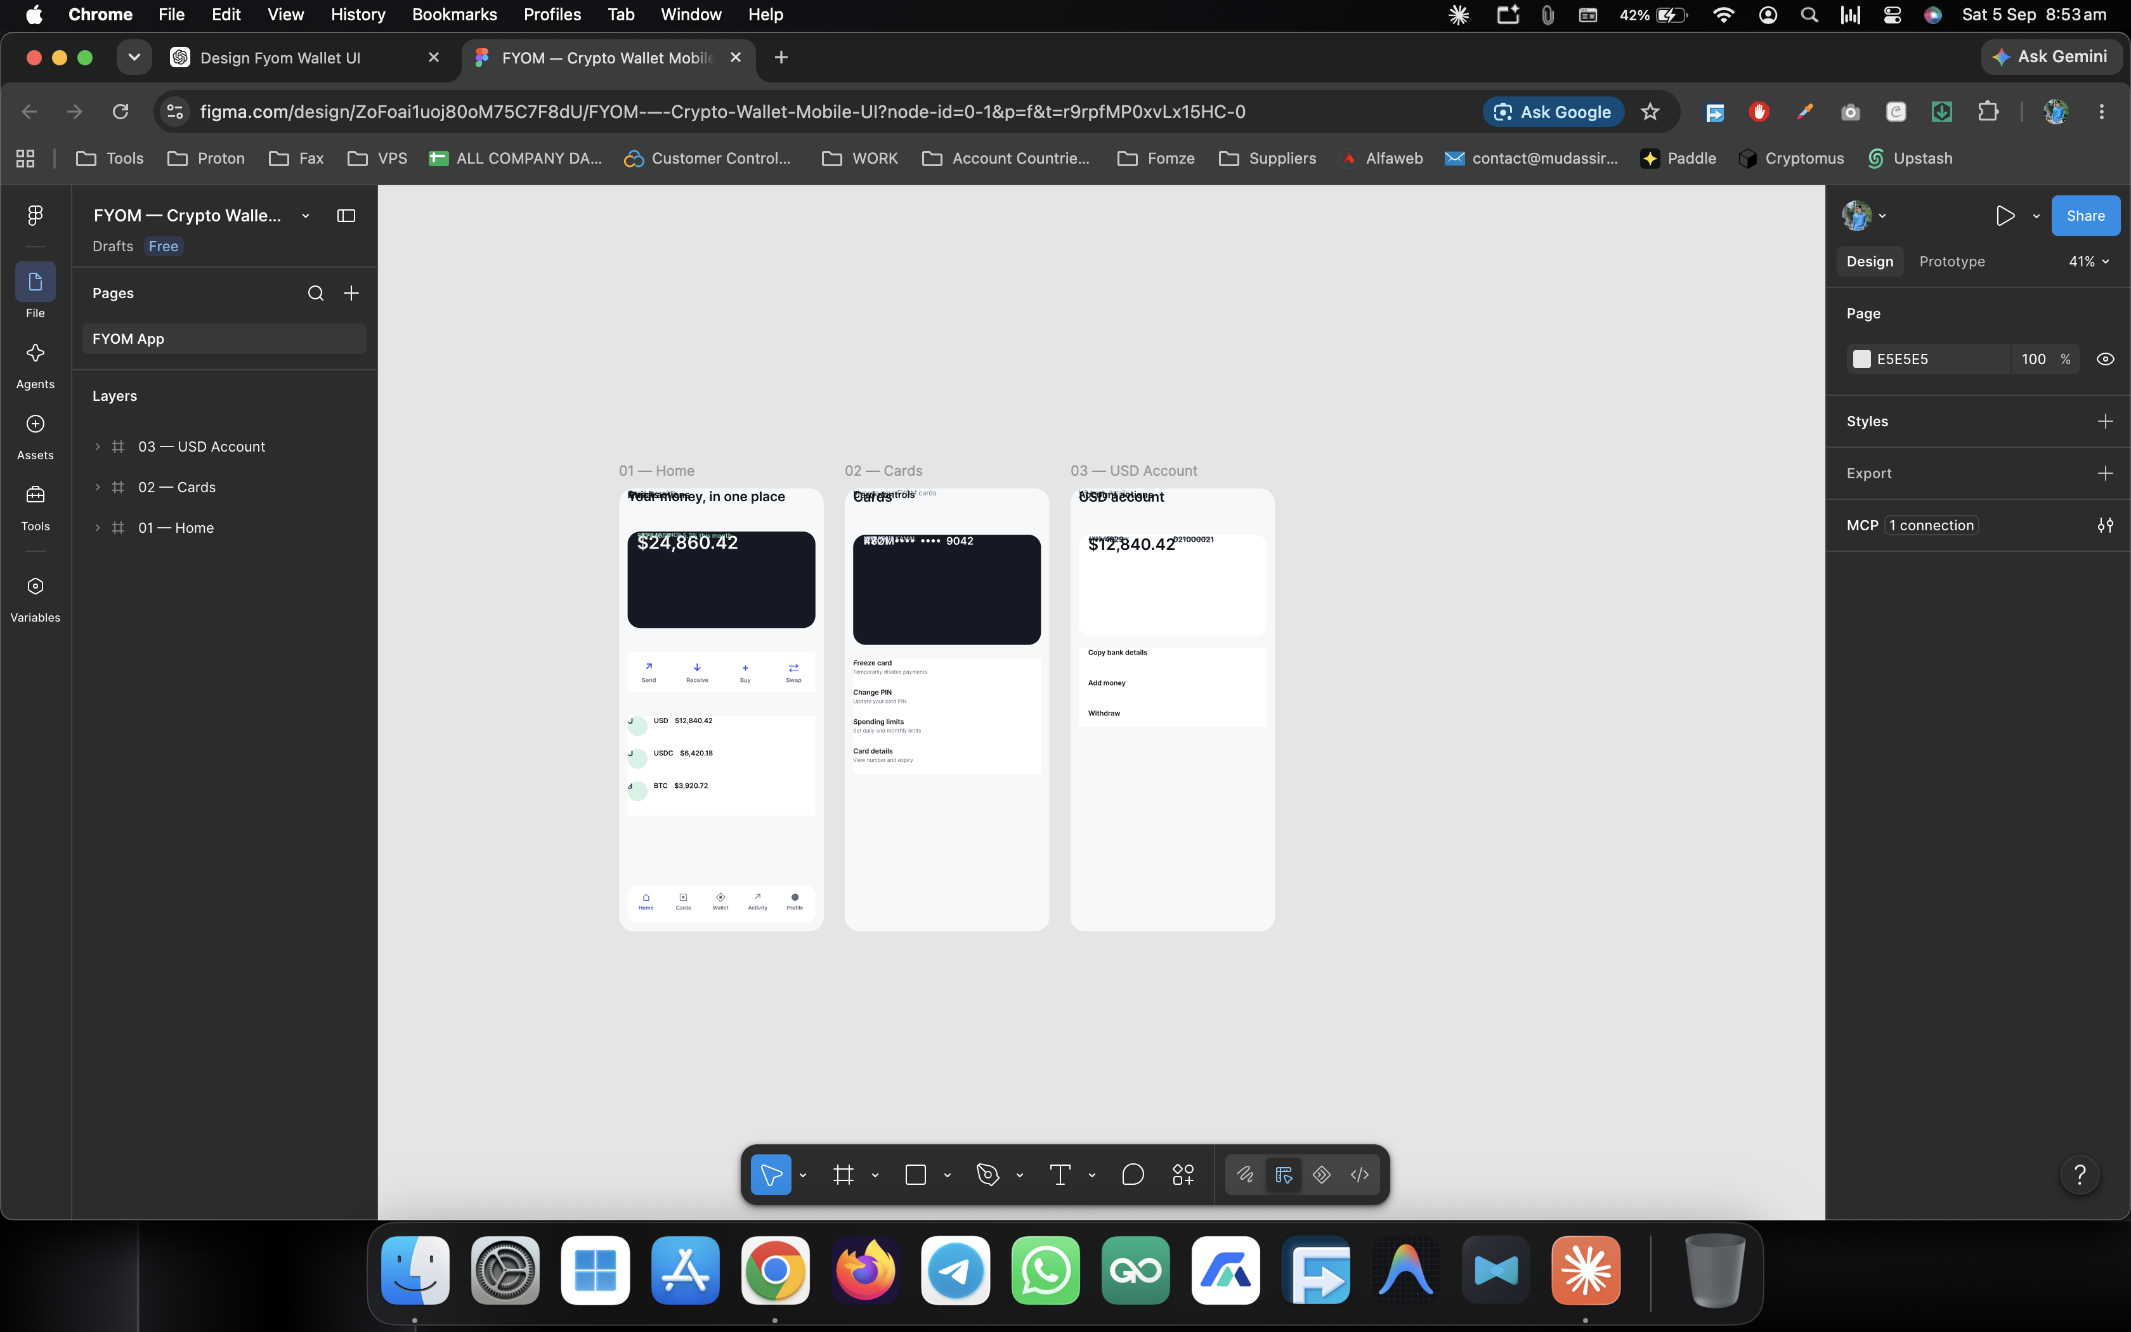Open Telegram from the dock

[955, 1270]
